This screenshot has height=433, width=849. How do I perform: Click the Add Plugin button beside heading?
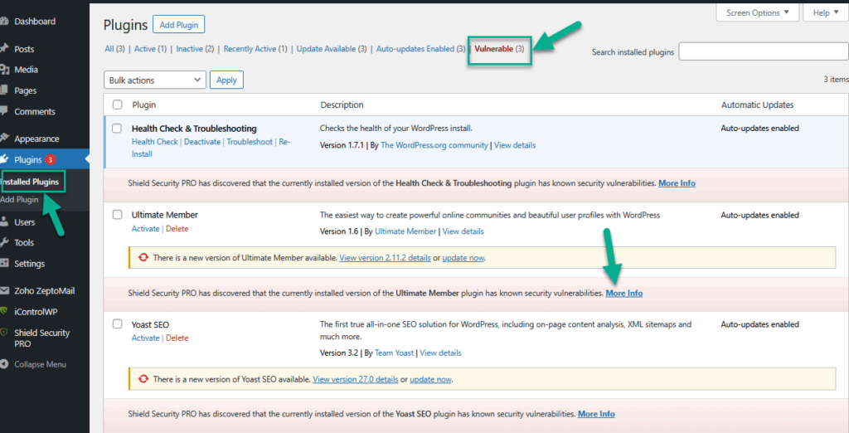tap(179, 24)
